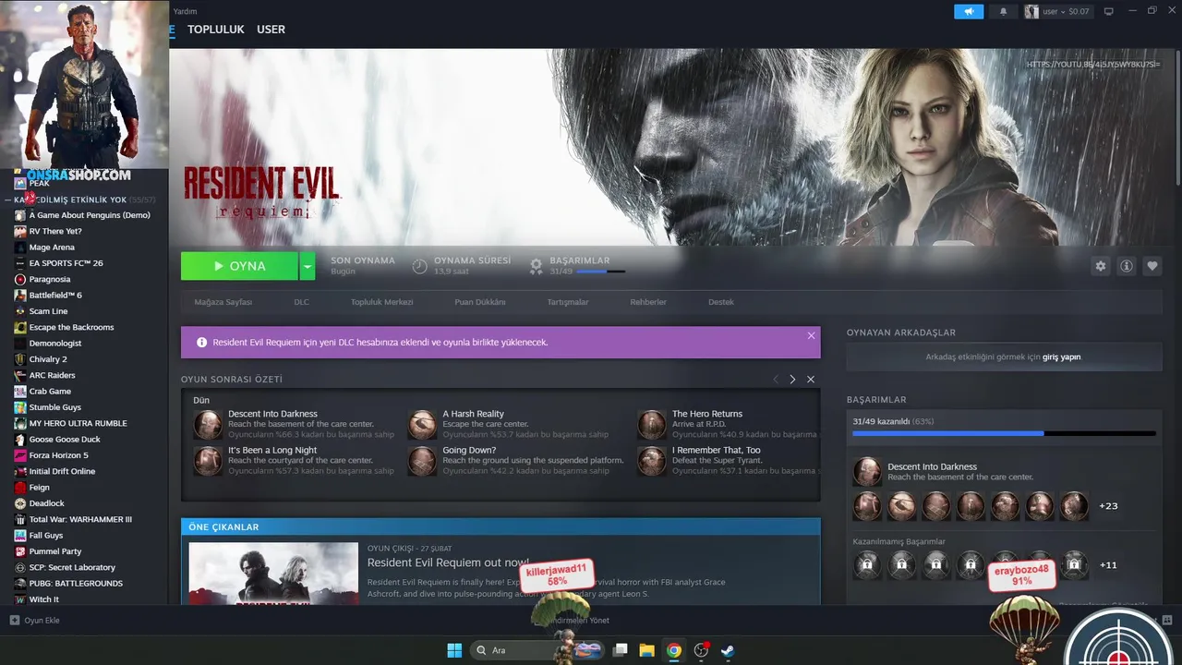Open the Mağaza Sayfası tab
1182x665 pixels.
point(223,302)
